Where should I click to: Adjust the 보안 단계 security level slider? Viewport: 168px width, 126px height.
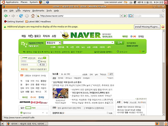(24, 58)
